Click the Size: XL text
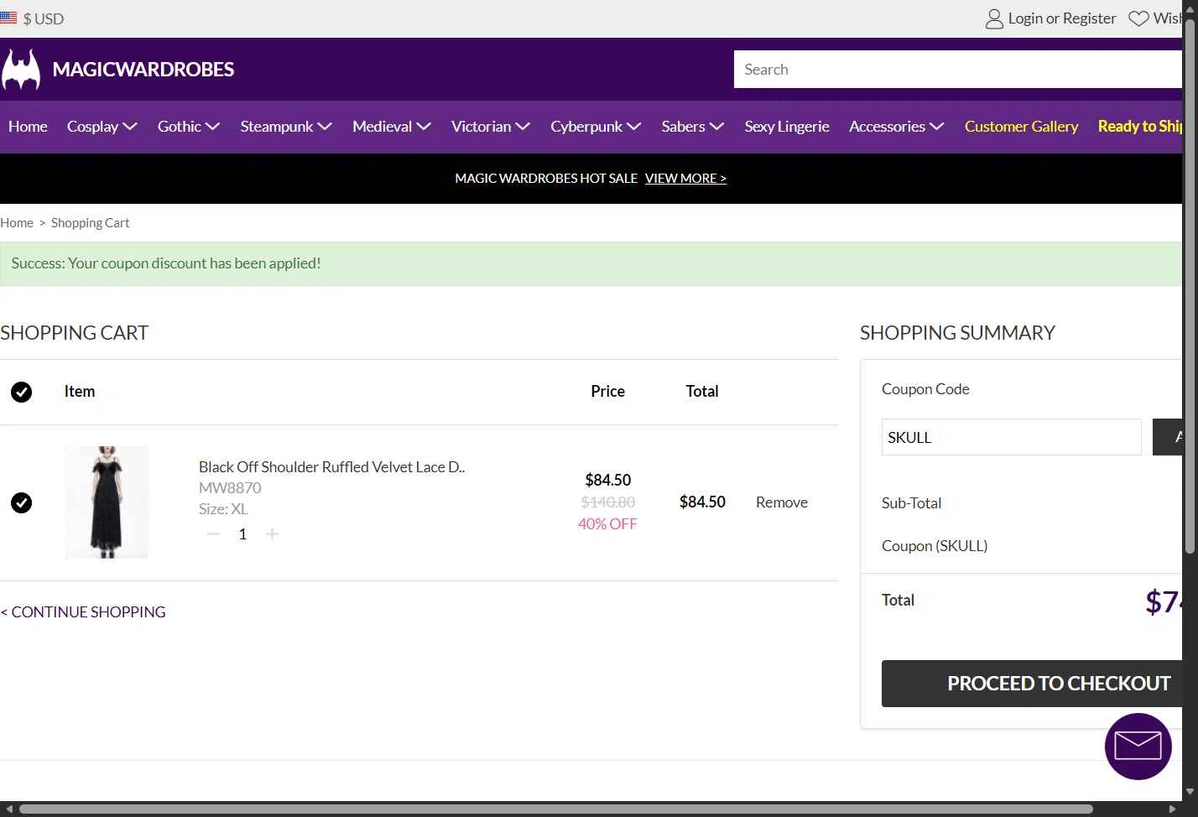The image size is (1198, 817). pos(223,509)
